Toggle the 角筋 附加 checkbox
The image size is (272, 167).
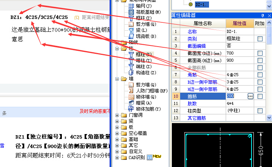(260, 75)
